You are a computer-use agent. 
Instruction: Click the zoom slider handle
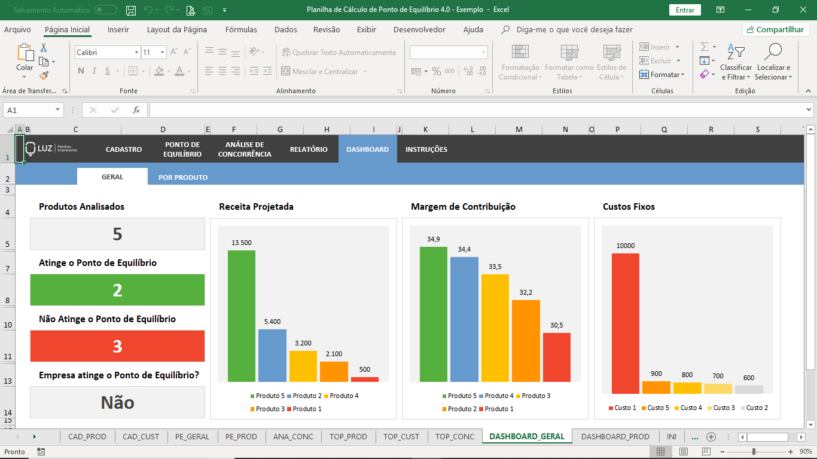tap(754, 452)
